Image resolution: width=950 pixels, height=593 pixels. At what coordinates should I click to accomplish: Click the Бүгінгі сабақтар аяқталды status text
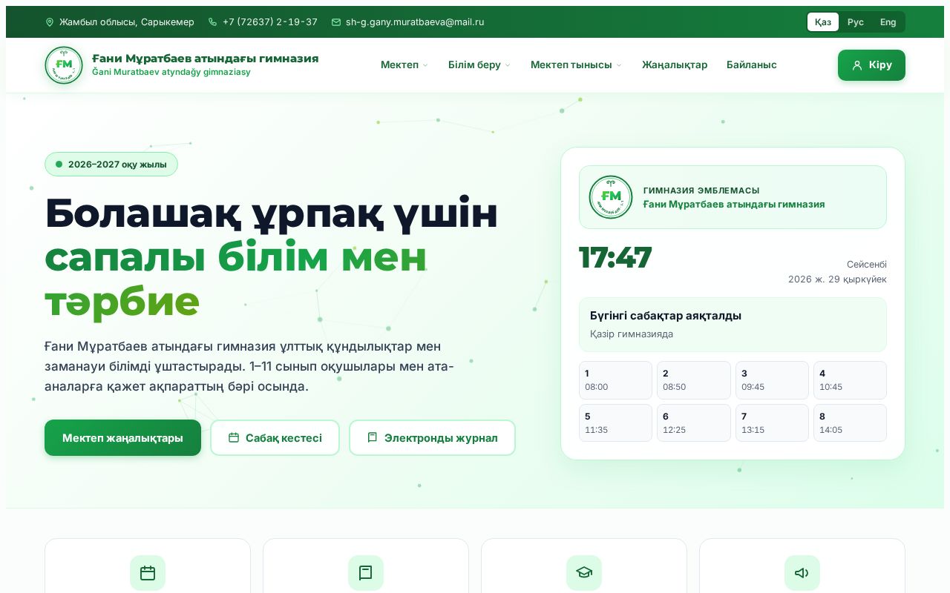[666, 316]
